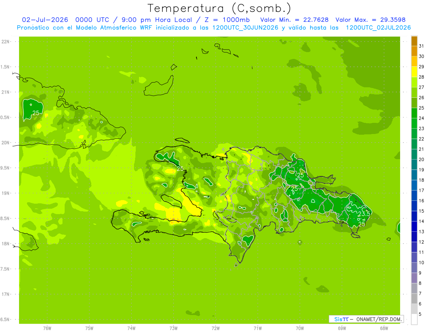
Task: Click the valid-until time '1200UTC_02JUL2026'
Action: [x=378, y=28]
